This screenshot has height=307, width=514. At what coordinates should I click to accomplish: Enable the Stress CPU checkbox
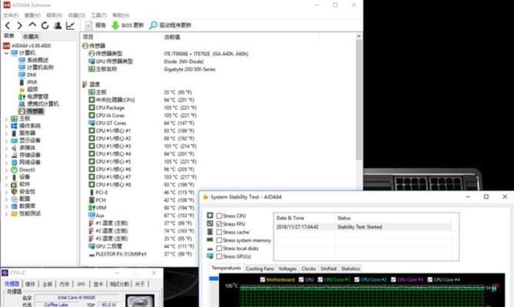click(219, 216)
